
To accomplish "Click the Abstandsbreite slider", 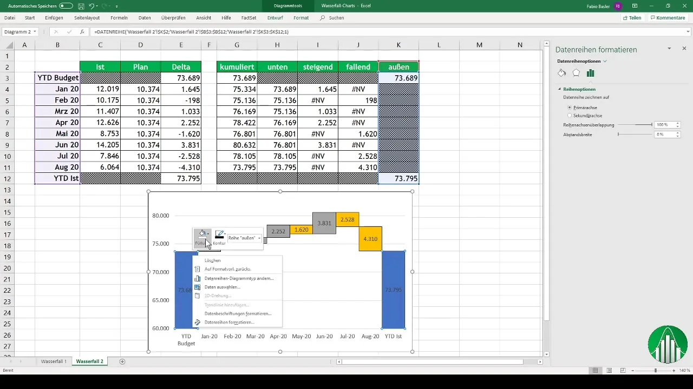I will pos(635,134).
